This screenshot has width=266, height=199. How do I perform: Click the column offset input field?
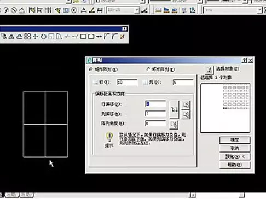[155, 114]
